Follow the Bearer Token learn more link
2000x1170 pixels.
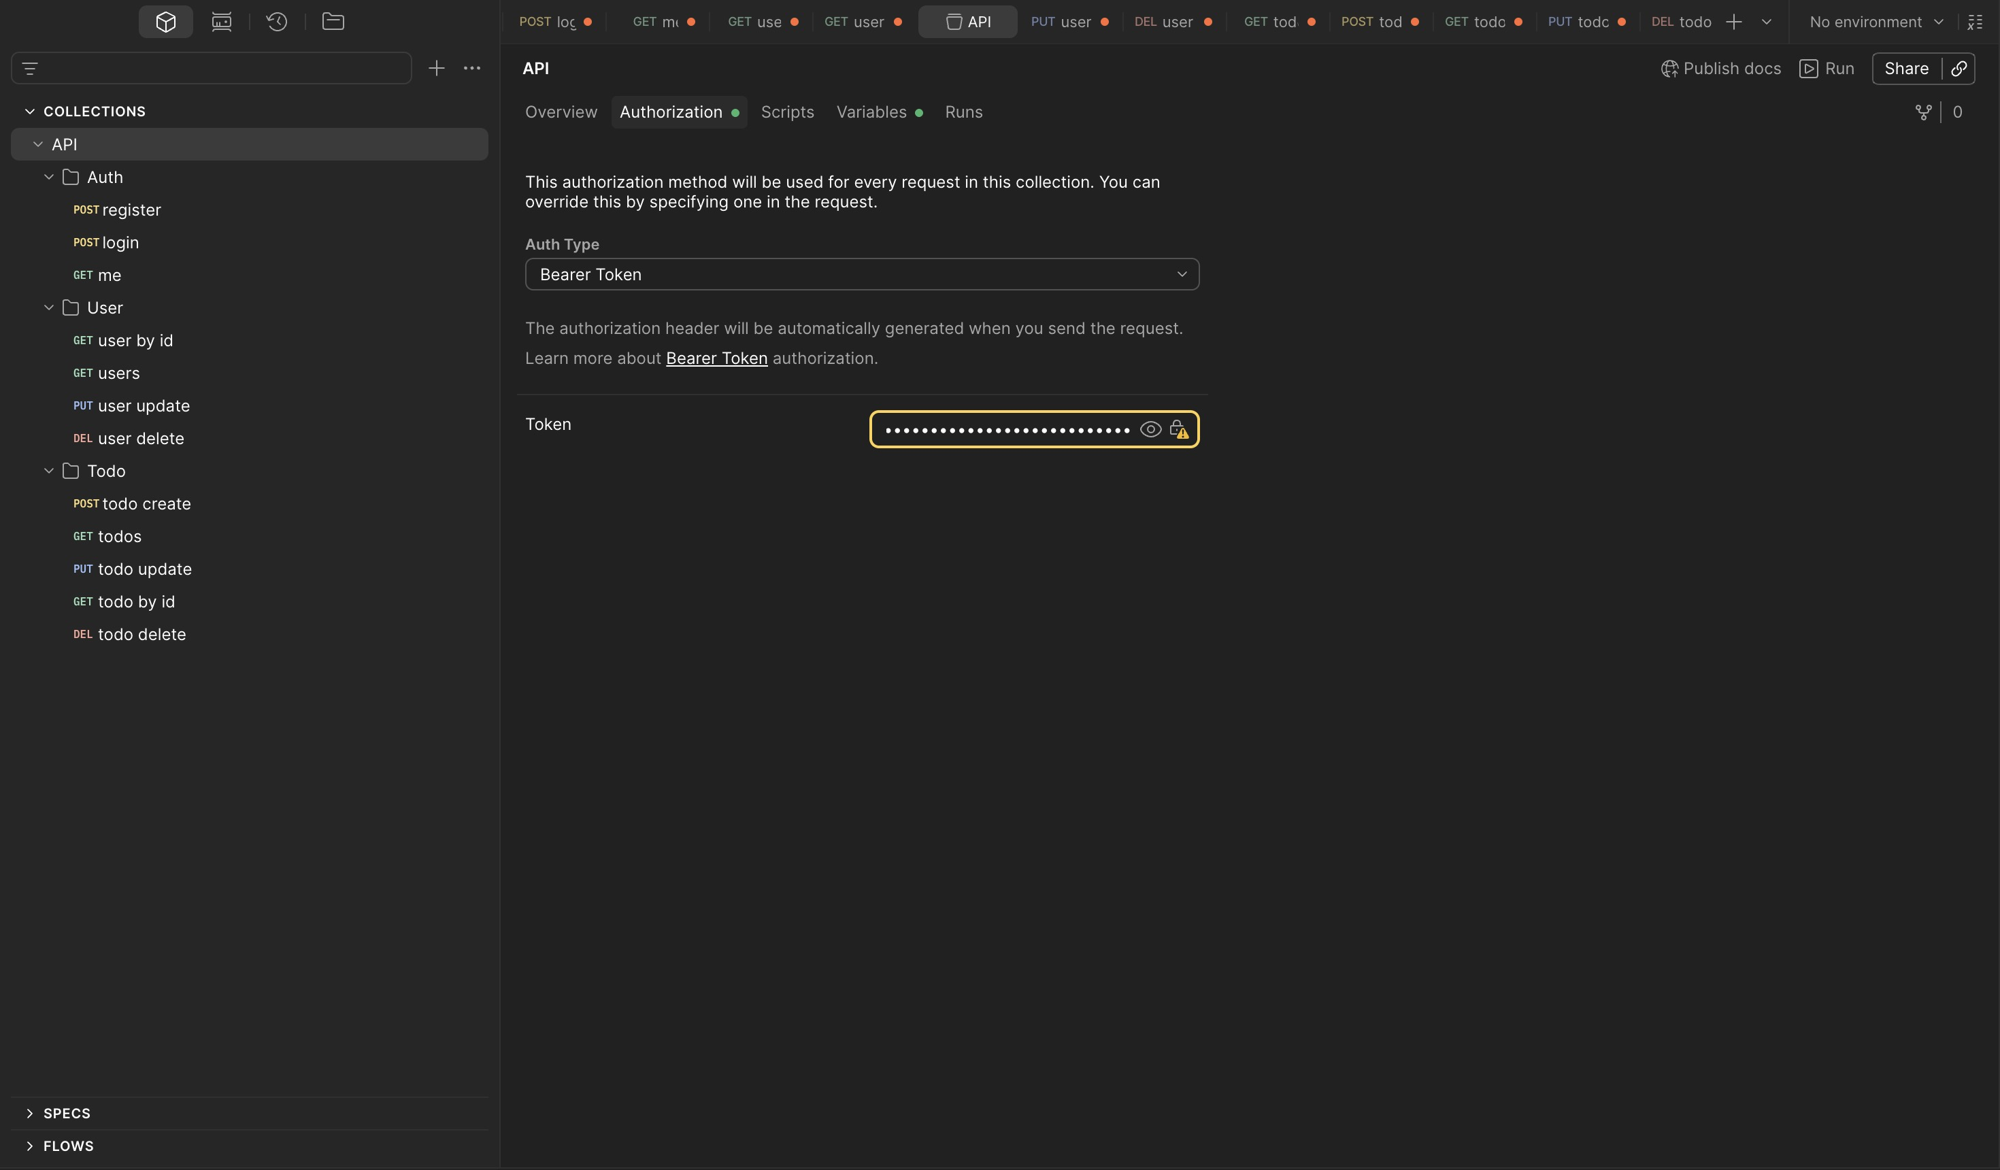pos(717,358)
